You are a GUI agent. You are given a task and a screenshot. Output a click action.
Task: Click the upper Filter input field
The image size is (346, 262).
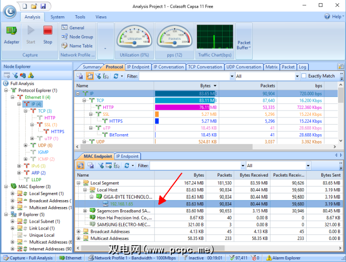click(183, 76)
